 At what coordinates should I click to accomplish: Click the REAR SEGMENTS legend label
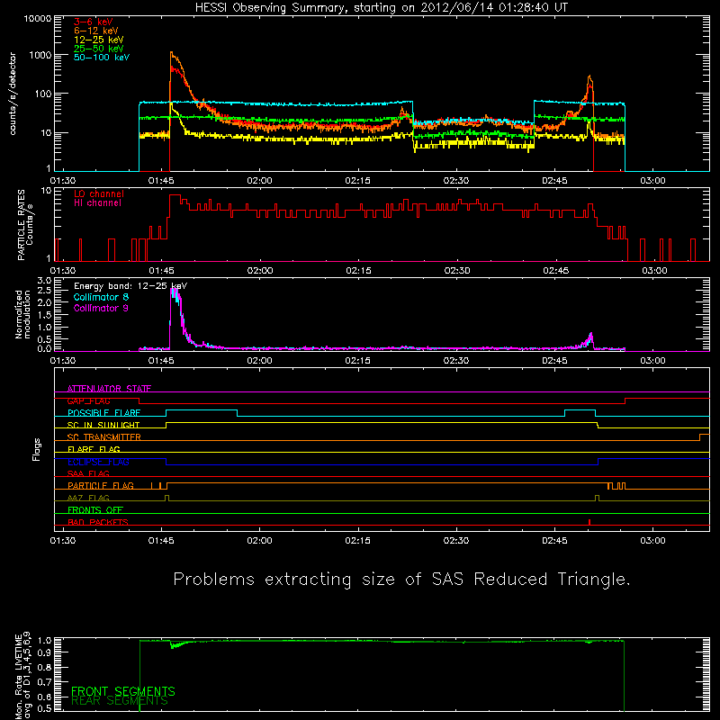(120, 701)
